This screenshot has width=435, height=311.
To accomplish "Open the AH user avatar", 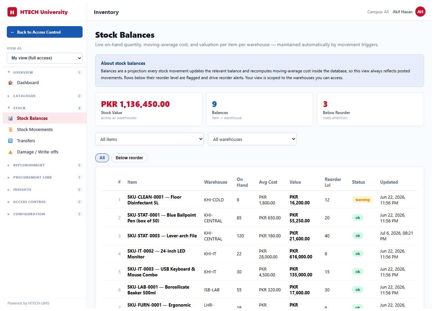I will (420, 12).
